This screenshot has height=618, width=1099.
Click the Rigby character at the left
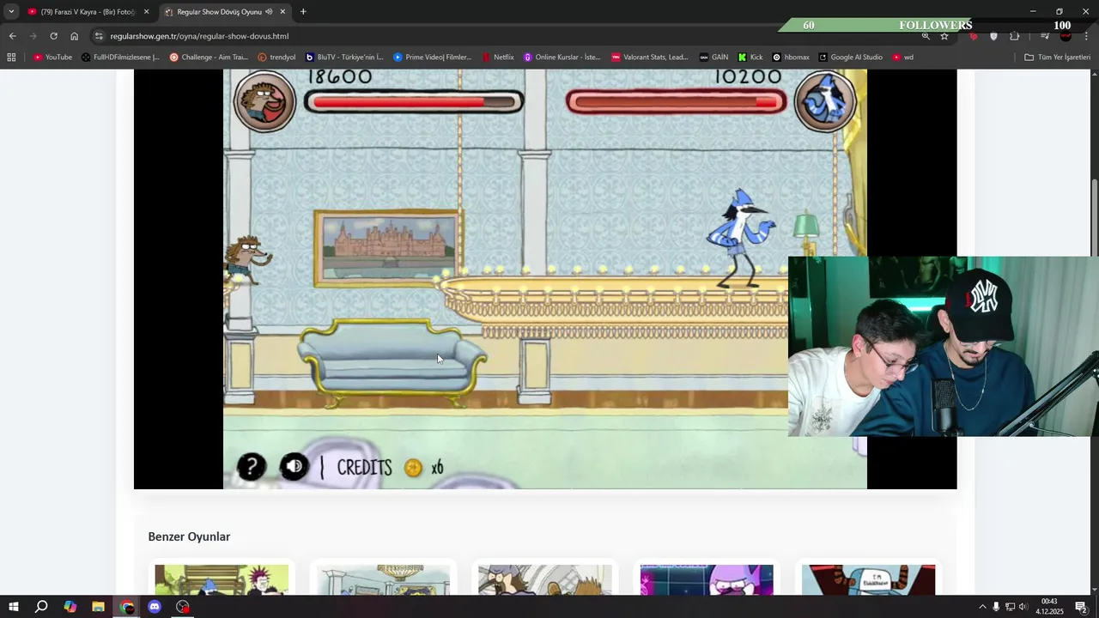pos(248,261)
